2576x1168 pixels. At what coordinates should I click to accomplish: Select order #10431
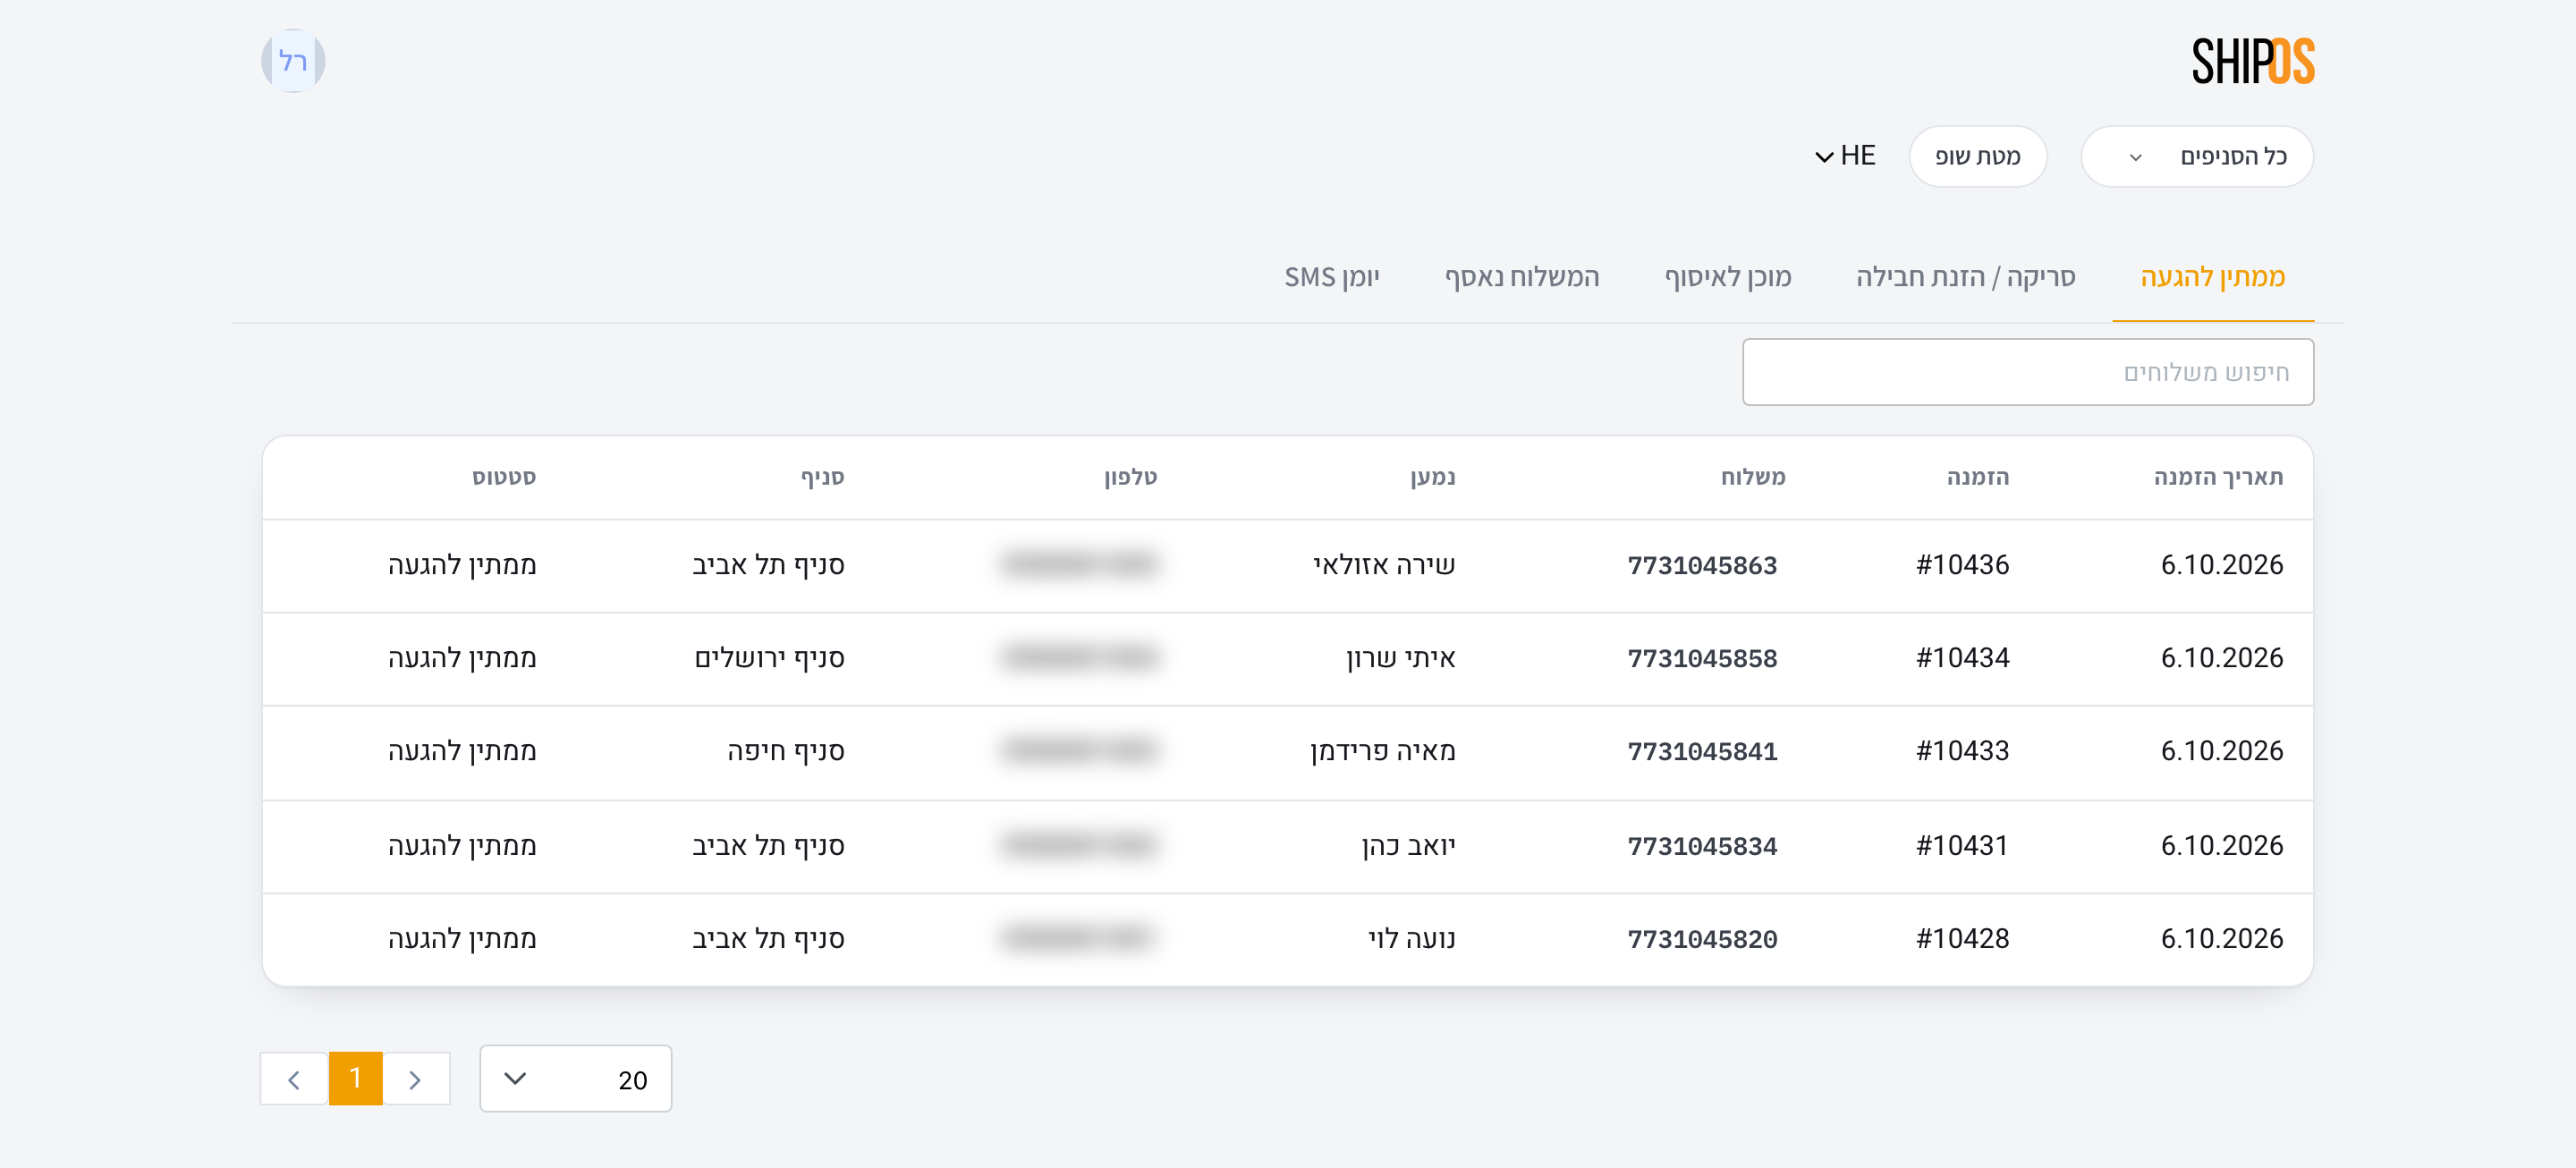[1962, 846]
